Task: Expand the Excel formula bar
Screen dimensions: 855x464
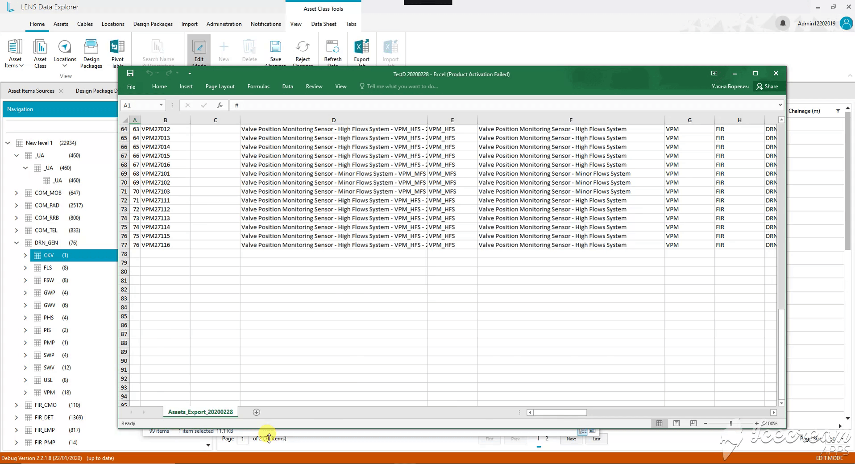Action: click(780, 105)
